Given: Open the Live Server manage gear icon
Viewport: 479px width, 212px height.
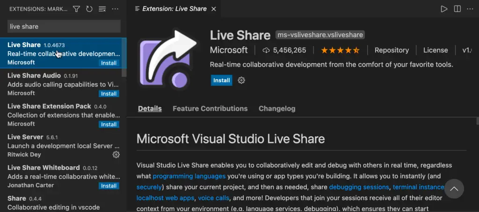Looking at the screenshot, I should pos(116,155).
